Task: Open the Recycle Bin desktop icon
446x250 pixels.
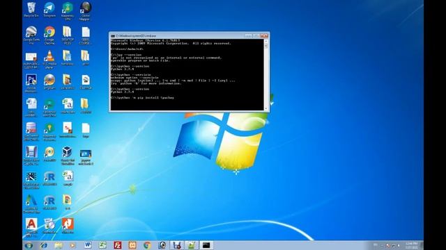Action: 31,10
